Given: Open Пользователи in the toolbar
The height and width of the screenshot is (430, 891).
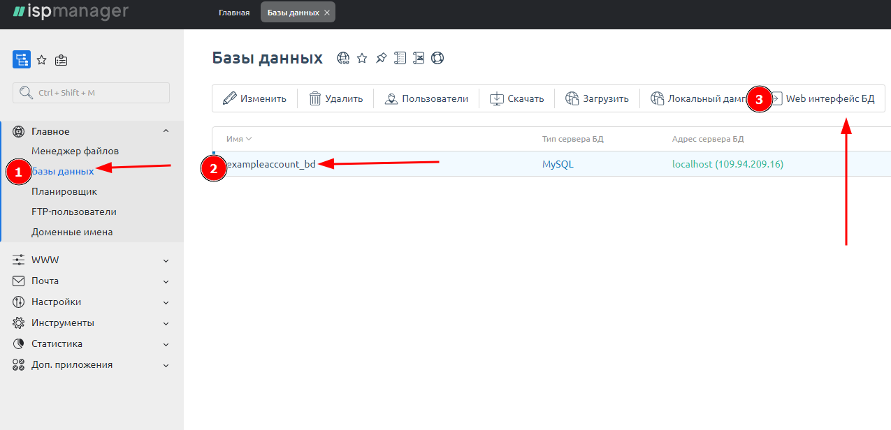Looking at the screenshot, I should pos(426,98).
